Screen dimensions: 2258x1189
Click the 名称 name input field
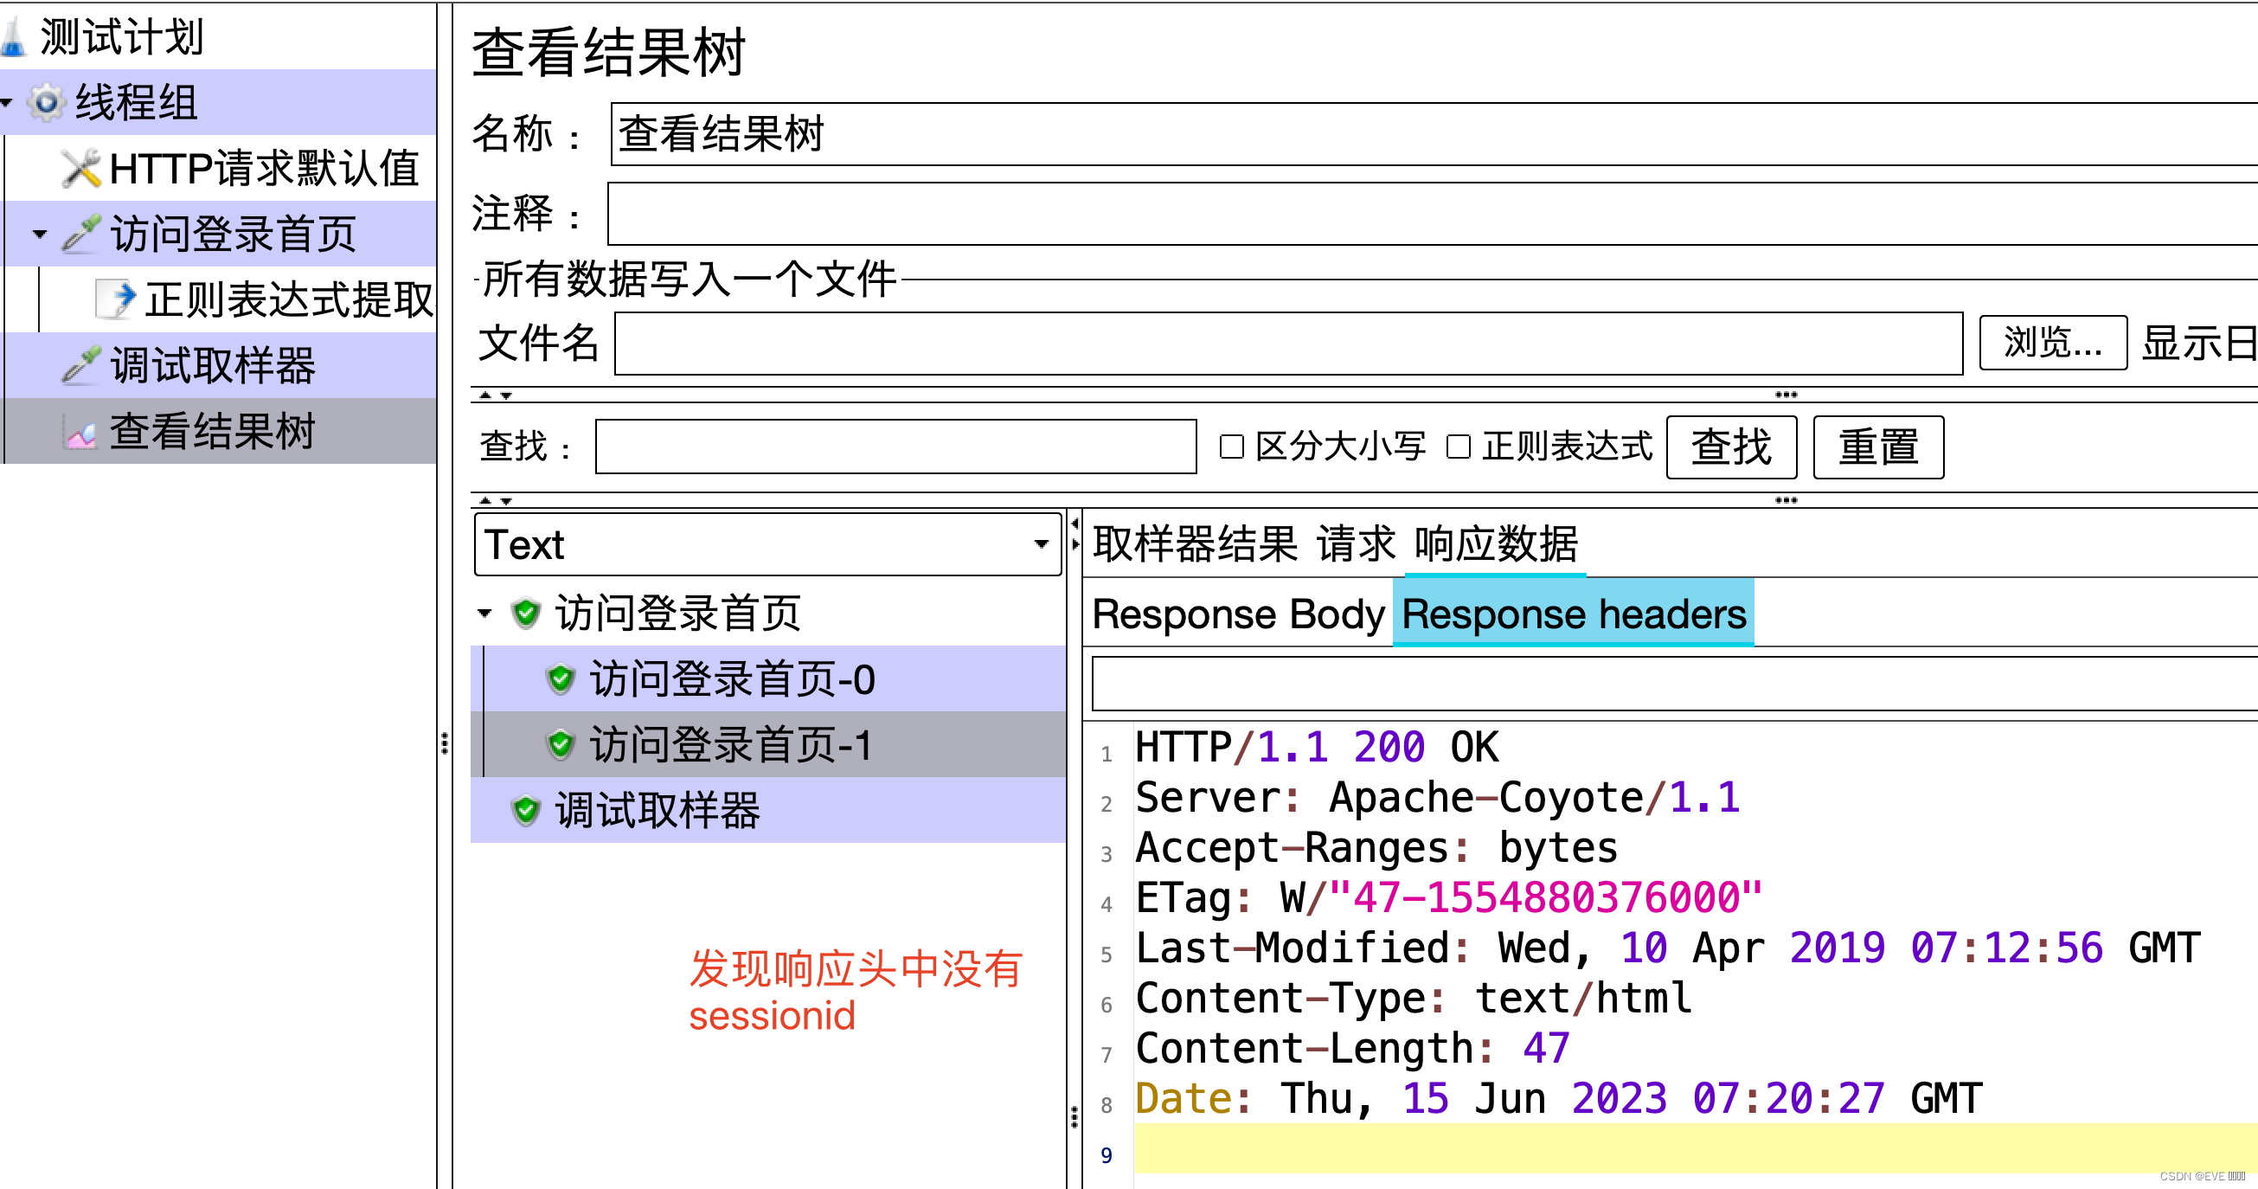1434,134
